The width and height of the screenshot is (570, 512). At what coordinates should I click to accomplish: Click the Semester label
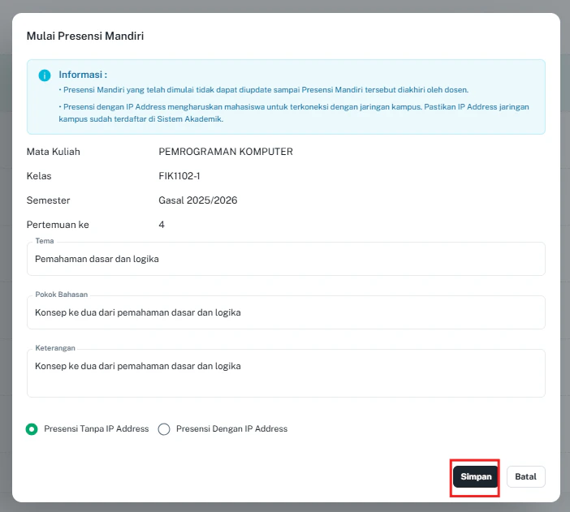click(x=49, y=200)
